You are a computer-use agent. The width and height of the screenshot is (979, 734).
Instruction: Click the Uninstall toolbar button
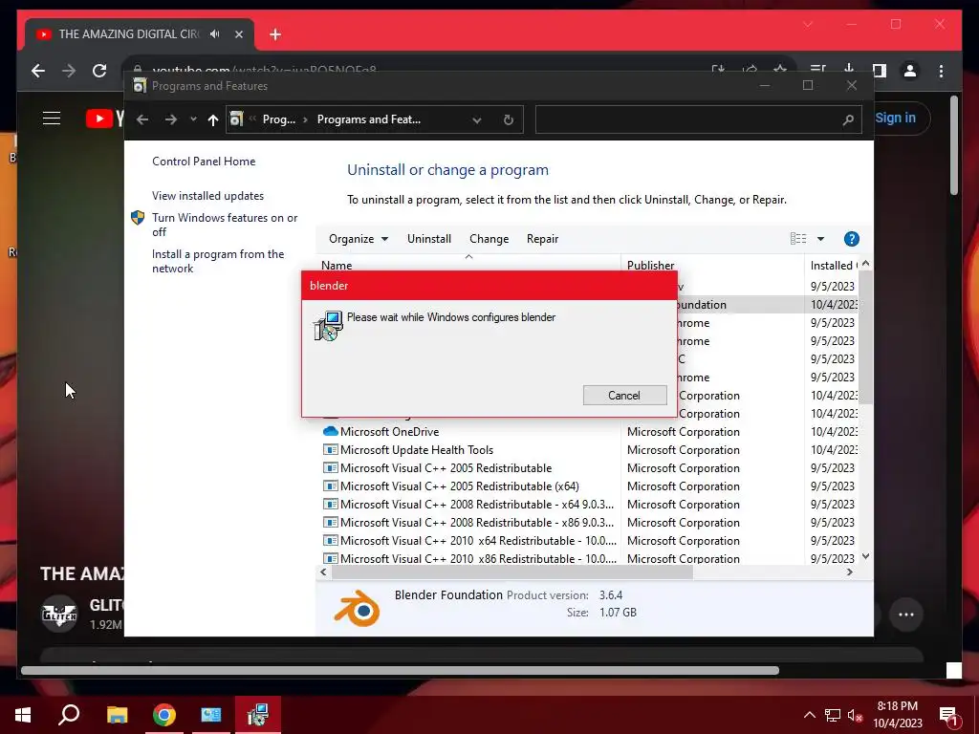[429, 239]
